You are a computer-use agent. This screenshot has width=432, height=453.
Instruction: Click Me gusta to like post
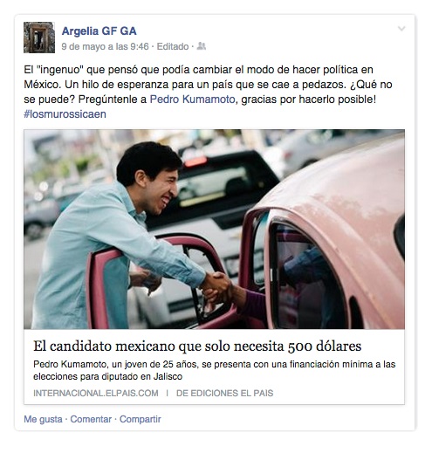coord(43,419)
